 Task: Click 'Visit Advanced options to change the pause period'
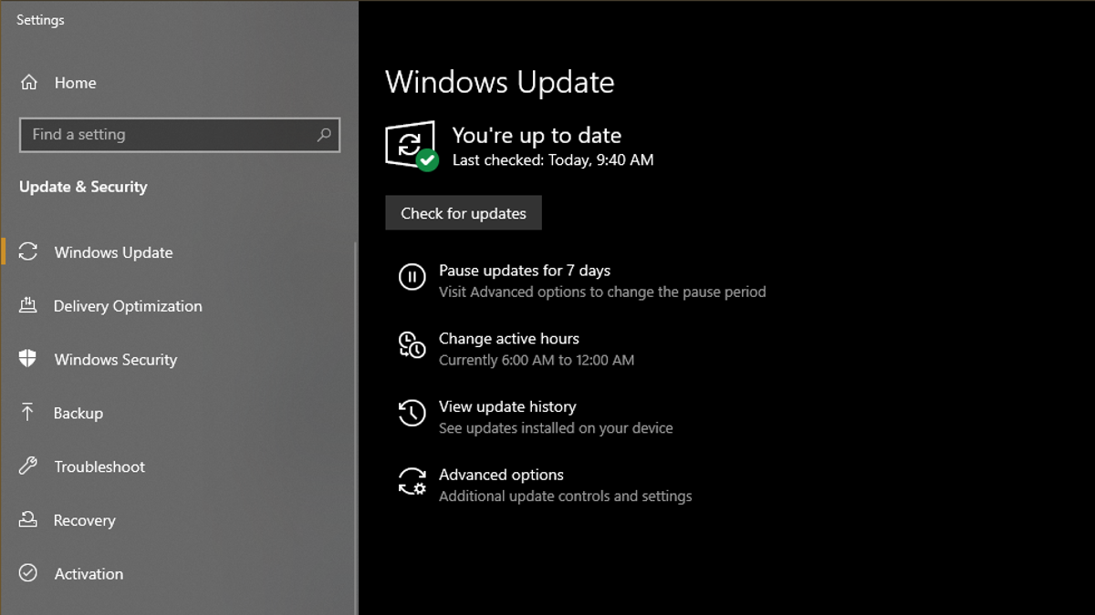coord(602,292)
